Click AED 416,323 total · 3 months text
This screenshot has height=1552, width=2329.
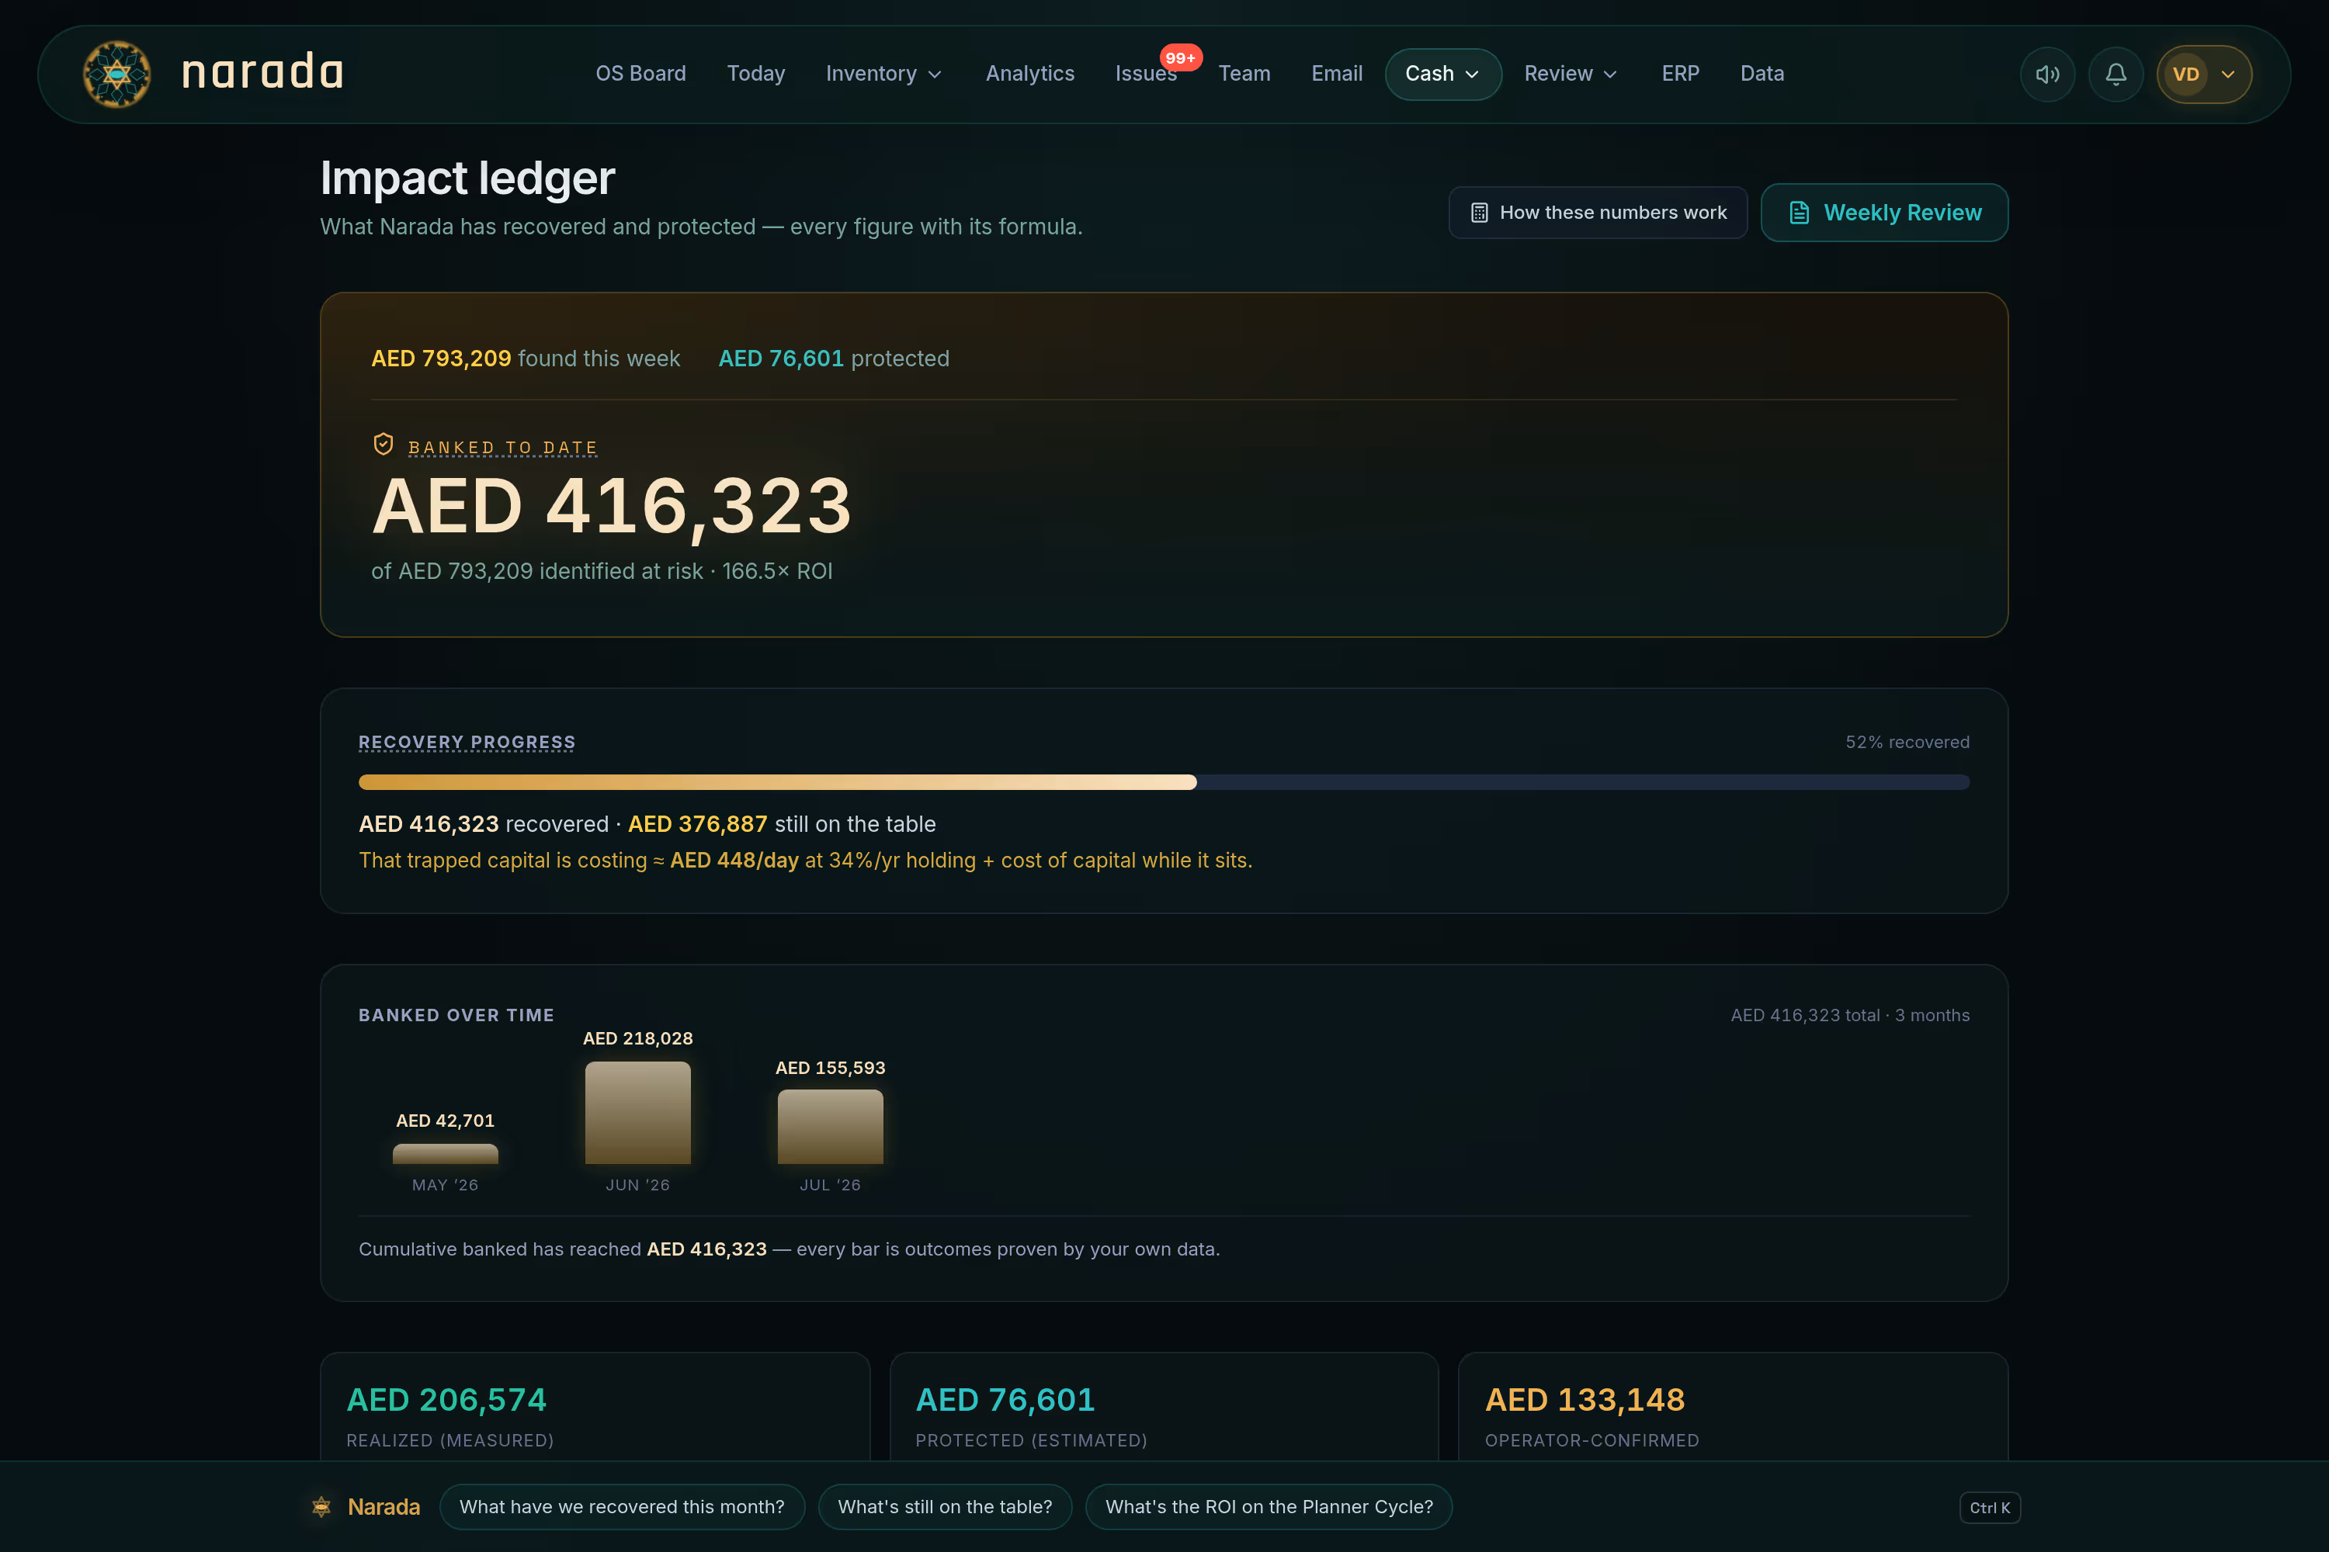tap(1850, 1014)
